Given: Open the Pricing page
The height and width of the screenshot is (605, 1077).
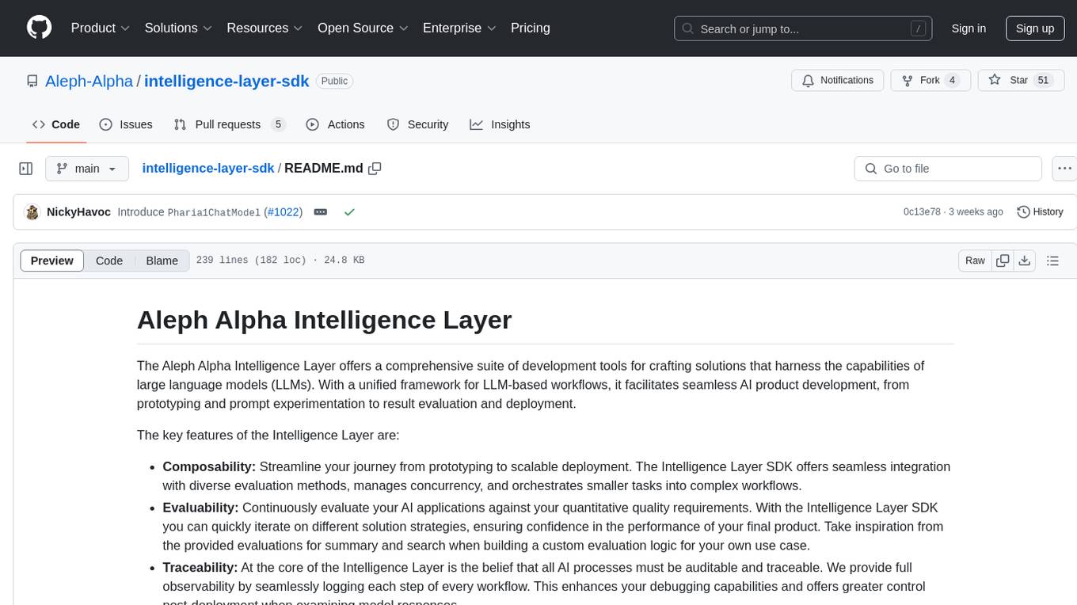Looking at the screenshot, I should [x=531, y=28].
